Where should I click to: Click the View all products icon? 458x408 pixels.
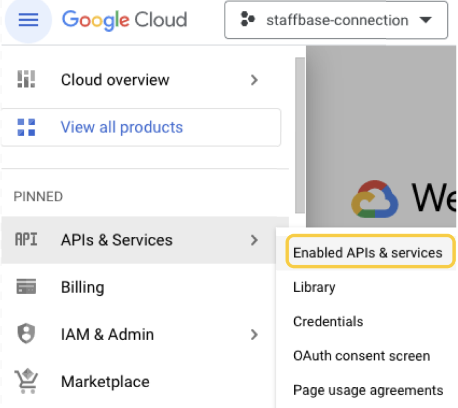point(26,127)
